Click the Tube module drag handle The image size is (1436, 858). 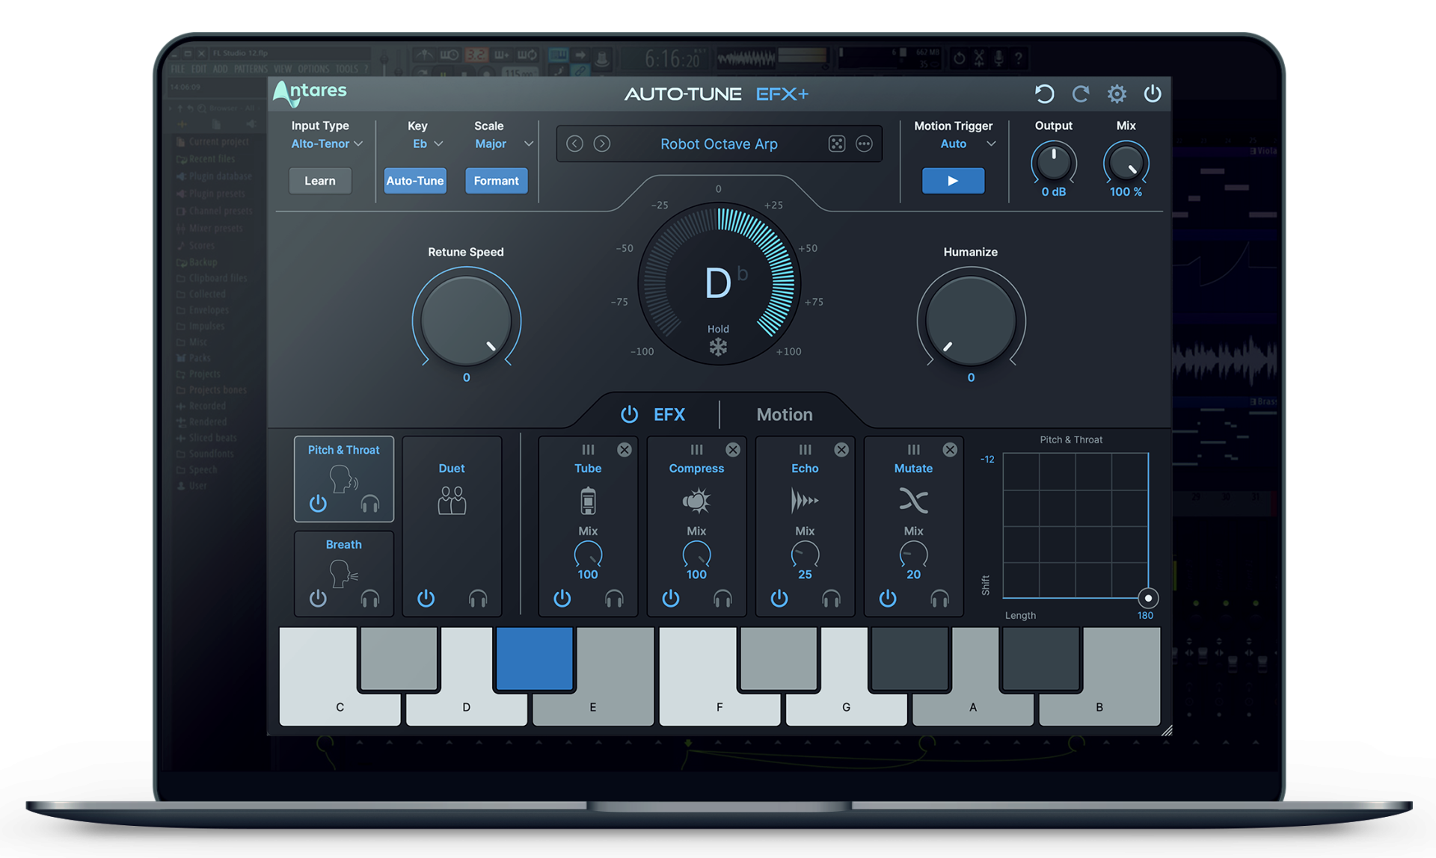(x=588, y=449)
